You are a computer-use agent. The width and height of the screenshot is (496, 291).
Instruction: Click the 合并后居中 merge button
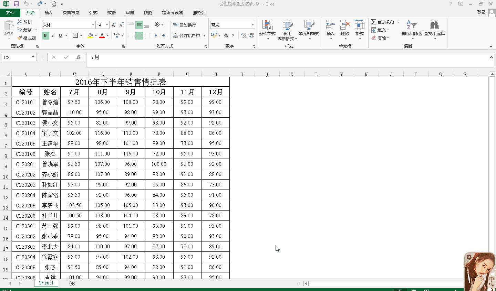(x=186, y=35)
